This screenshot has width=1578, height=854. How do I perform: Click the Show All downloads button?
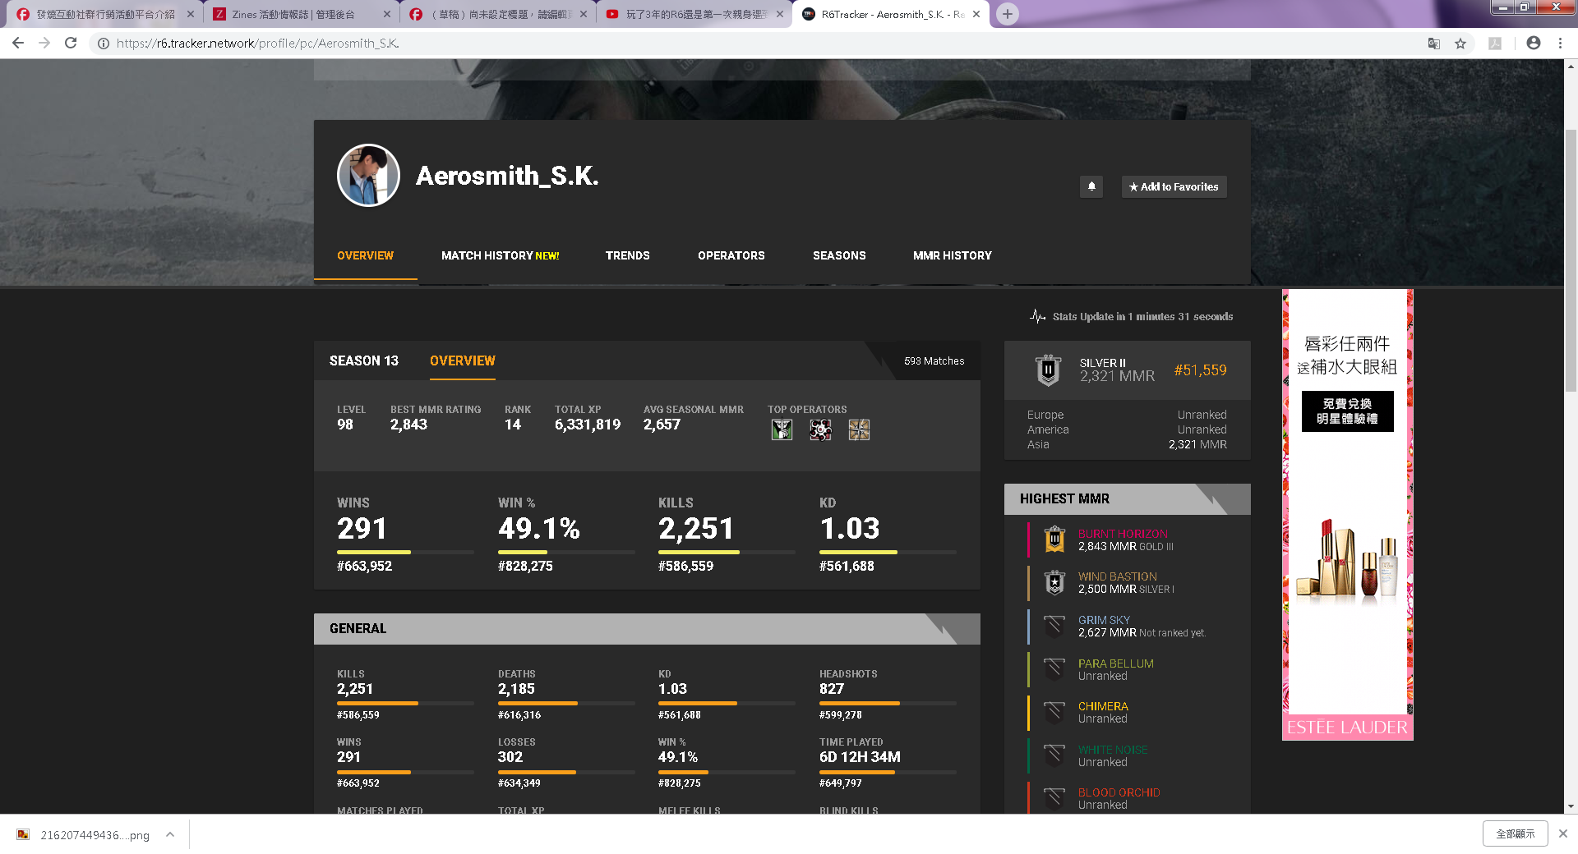(x=1515, y=833)
